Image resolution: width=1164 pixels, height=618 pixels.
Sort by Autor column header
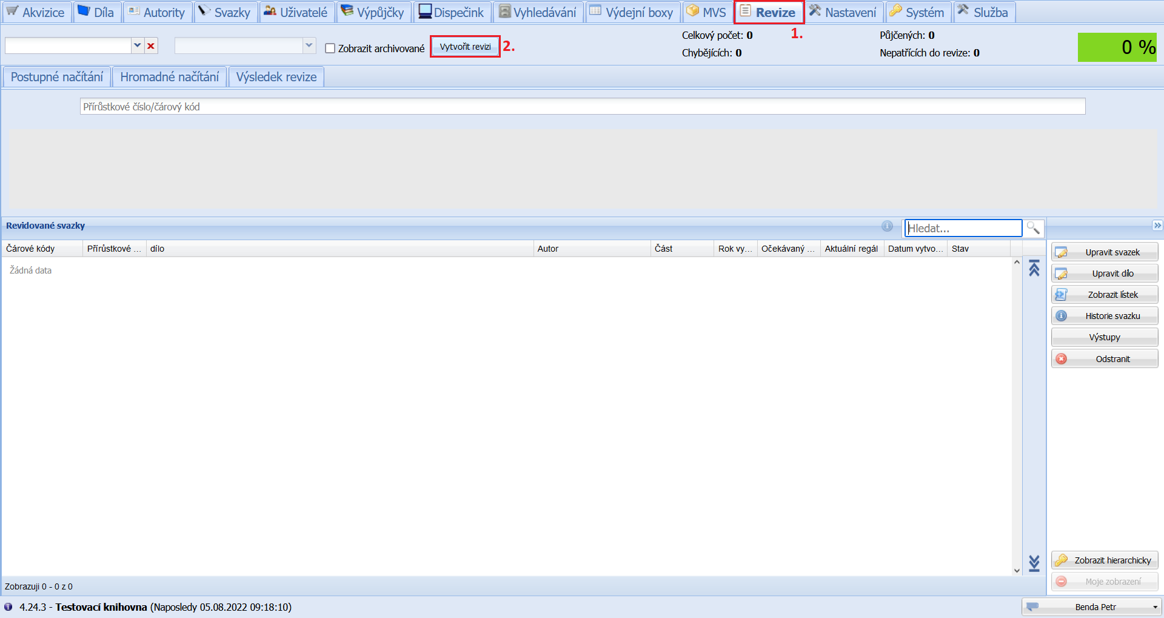coord(592,249)
